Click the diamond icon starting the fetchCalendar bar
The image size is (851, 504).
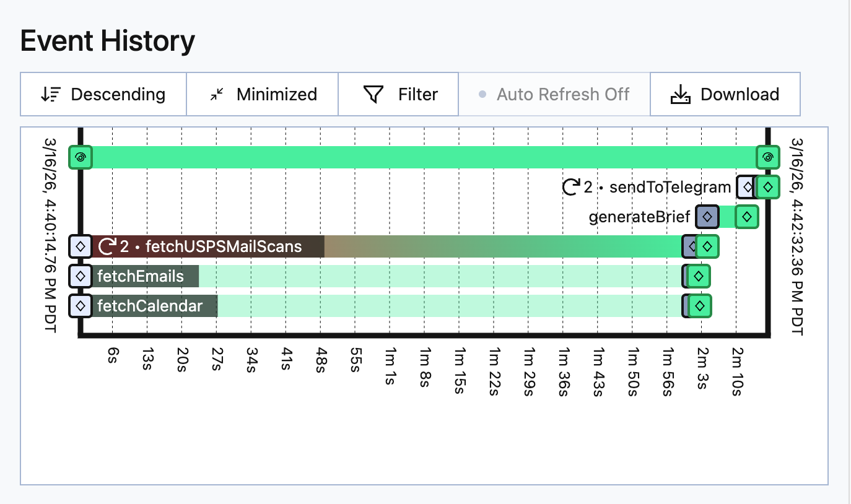point(79,306)
